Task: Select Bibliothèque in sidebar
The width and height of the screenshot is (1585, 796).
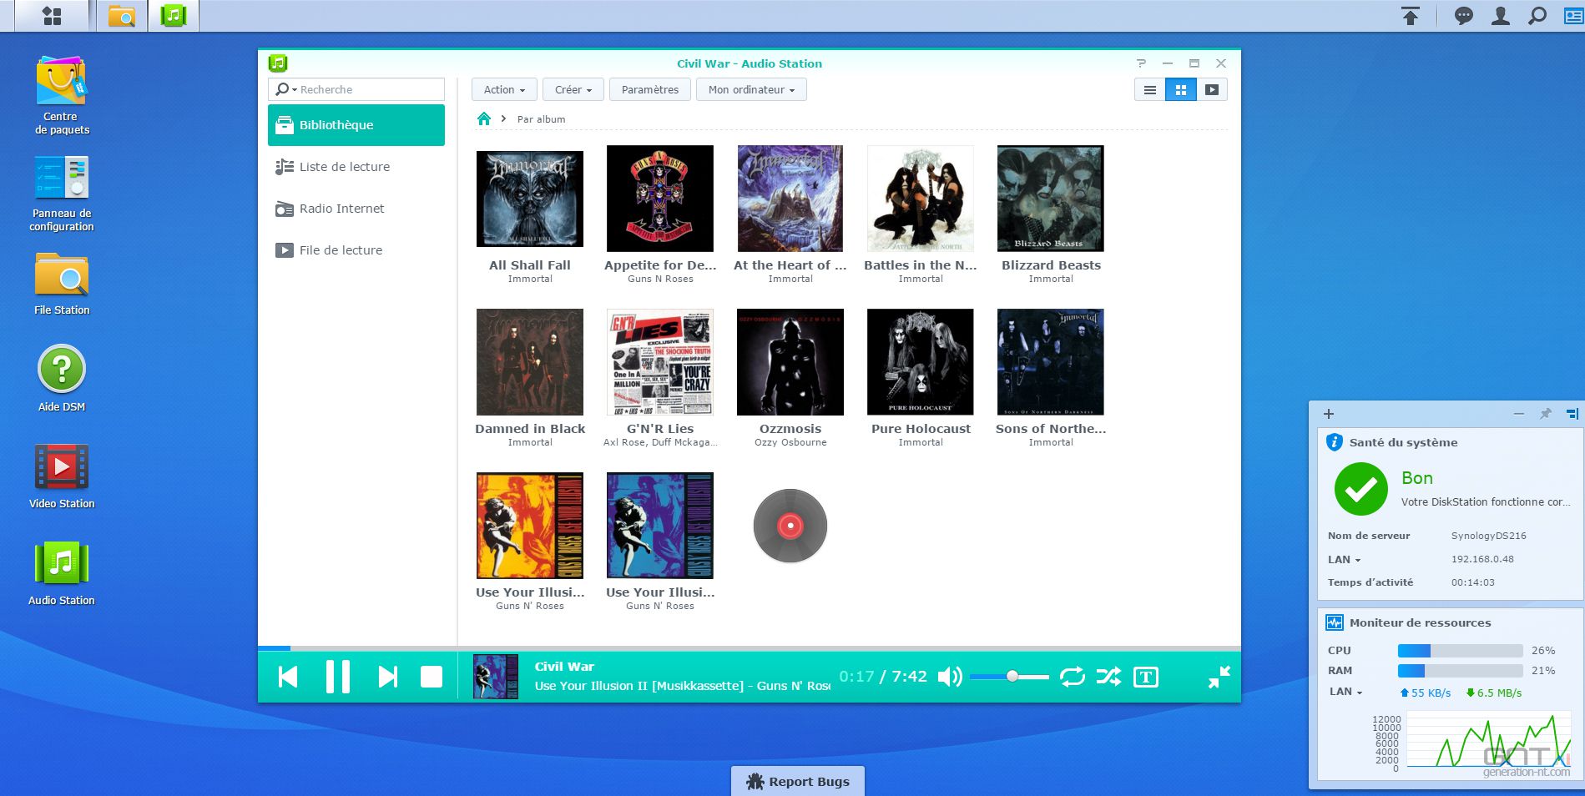Action: pos(356,125)
